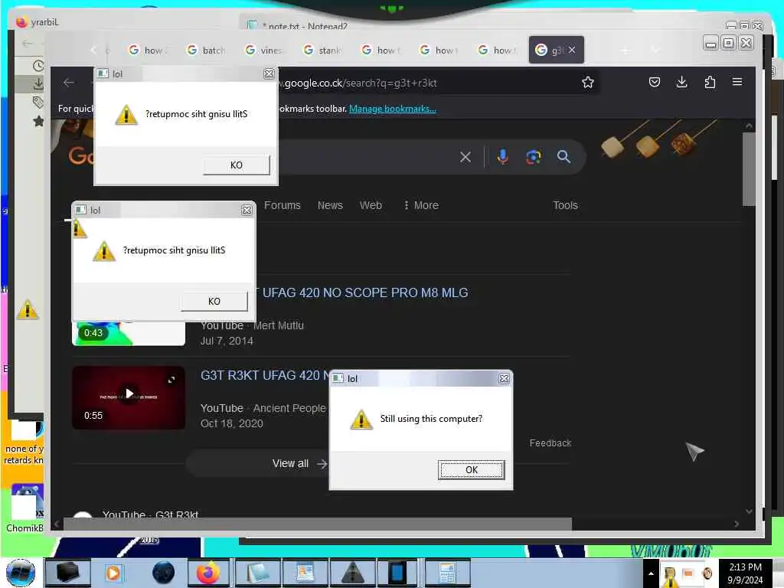Open the Feedback link
Screen dimensions: 784x588
coord(550,443)
